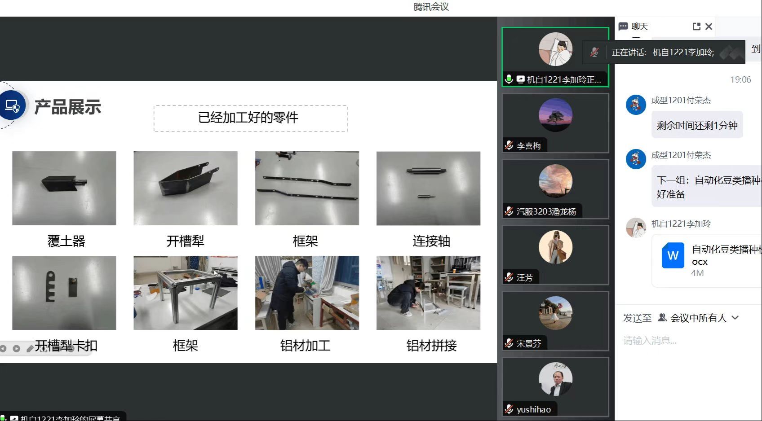Click the next slide arrow on slideshow toolbar
The image size is (762, 421).
point(16,348)
